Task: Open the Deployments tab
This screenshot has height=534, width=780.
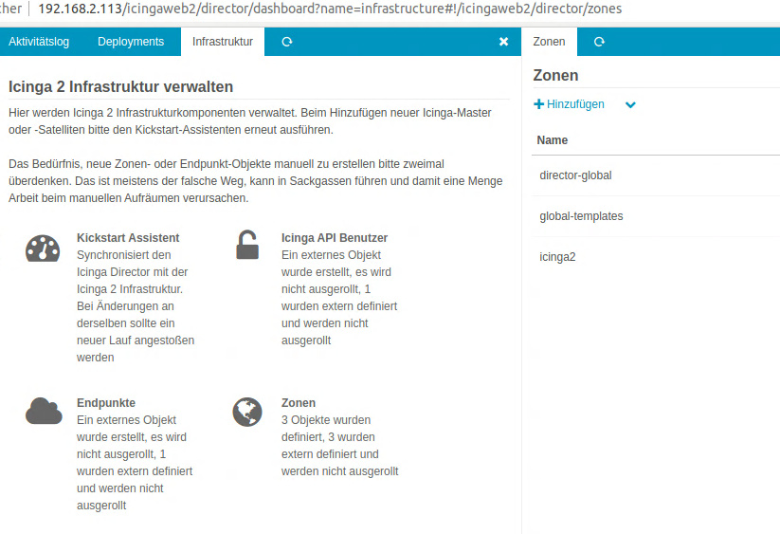Action: pos(131,42)
